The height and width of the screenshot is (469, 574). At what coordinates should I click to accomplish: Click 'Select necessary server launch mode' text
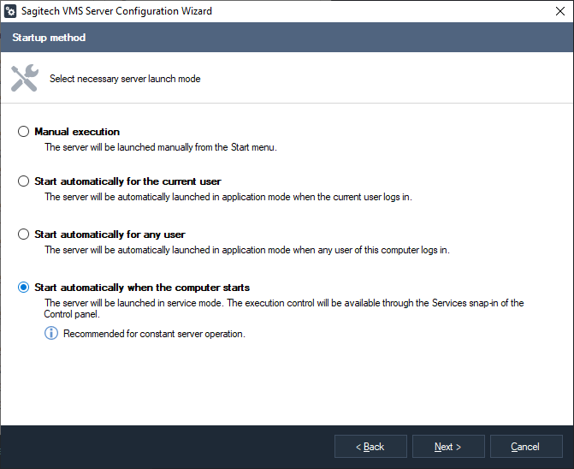point(125,79)
